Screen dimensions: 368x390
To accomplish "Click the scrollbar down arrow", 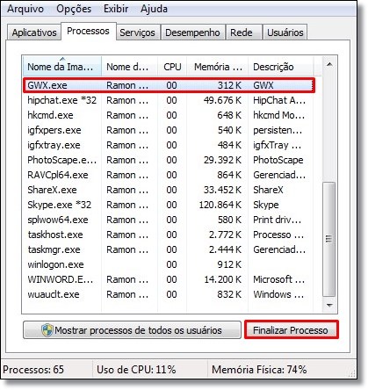I will (x=329, y=306).
